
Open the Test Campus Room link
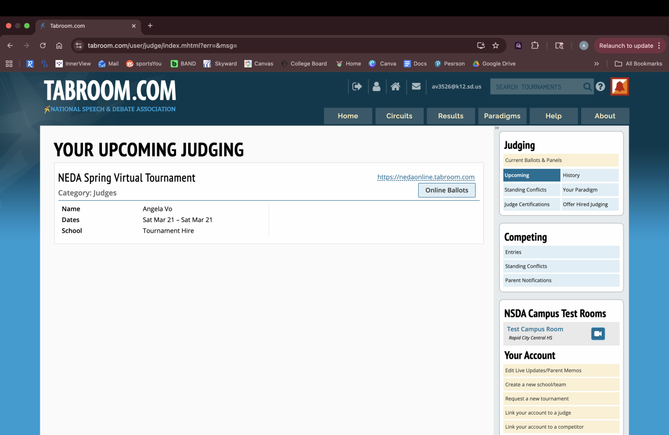(535, 329)
